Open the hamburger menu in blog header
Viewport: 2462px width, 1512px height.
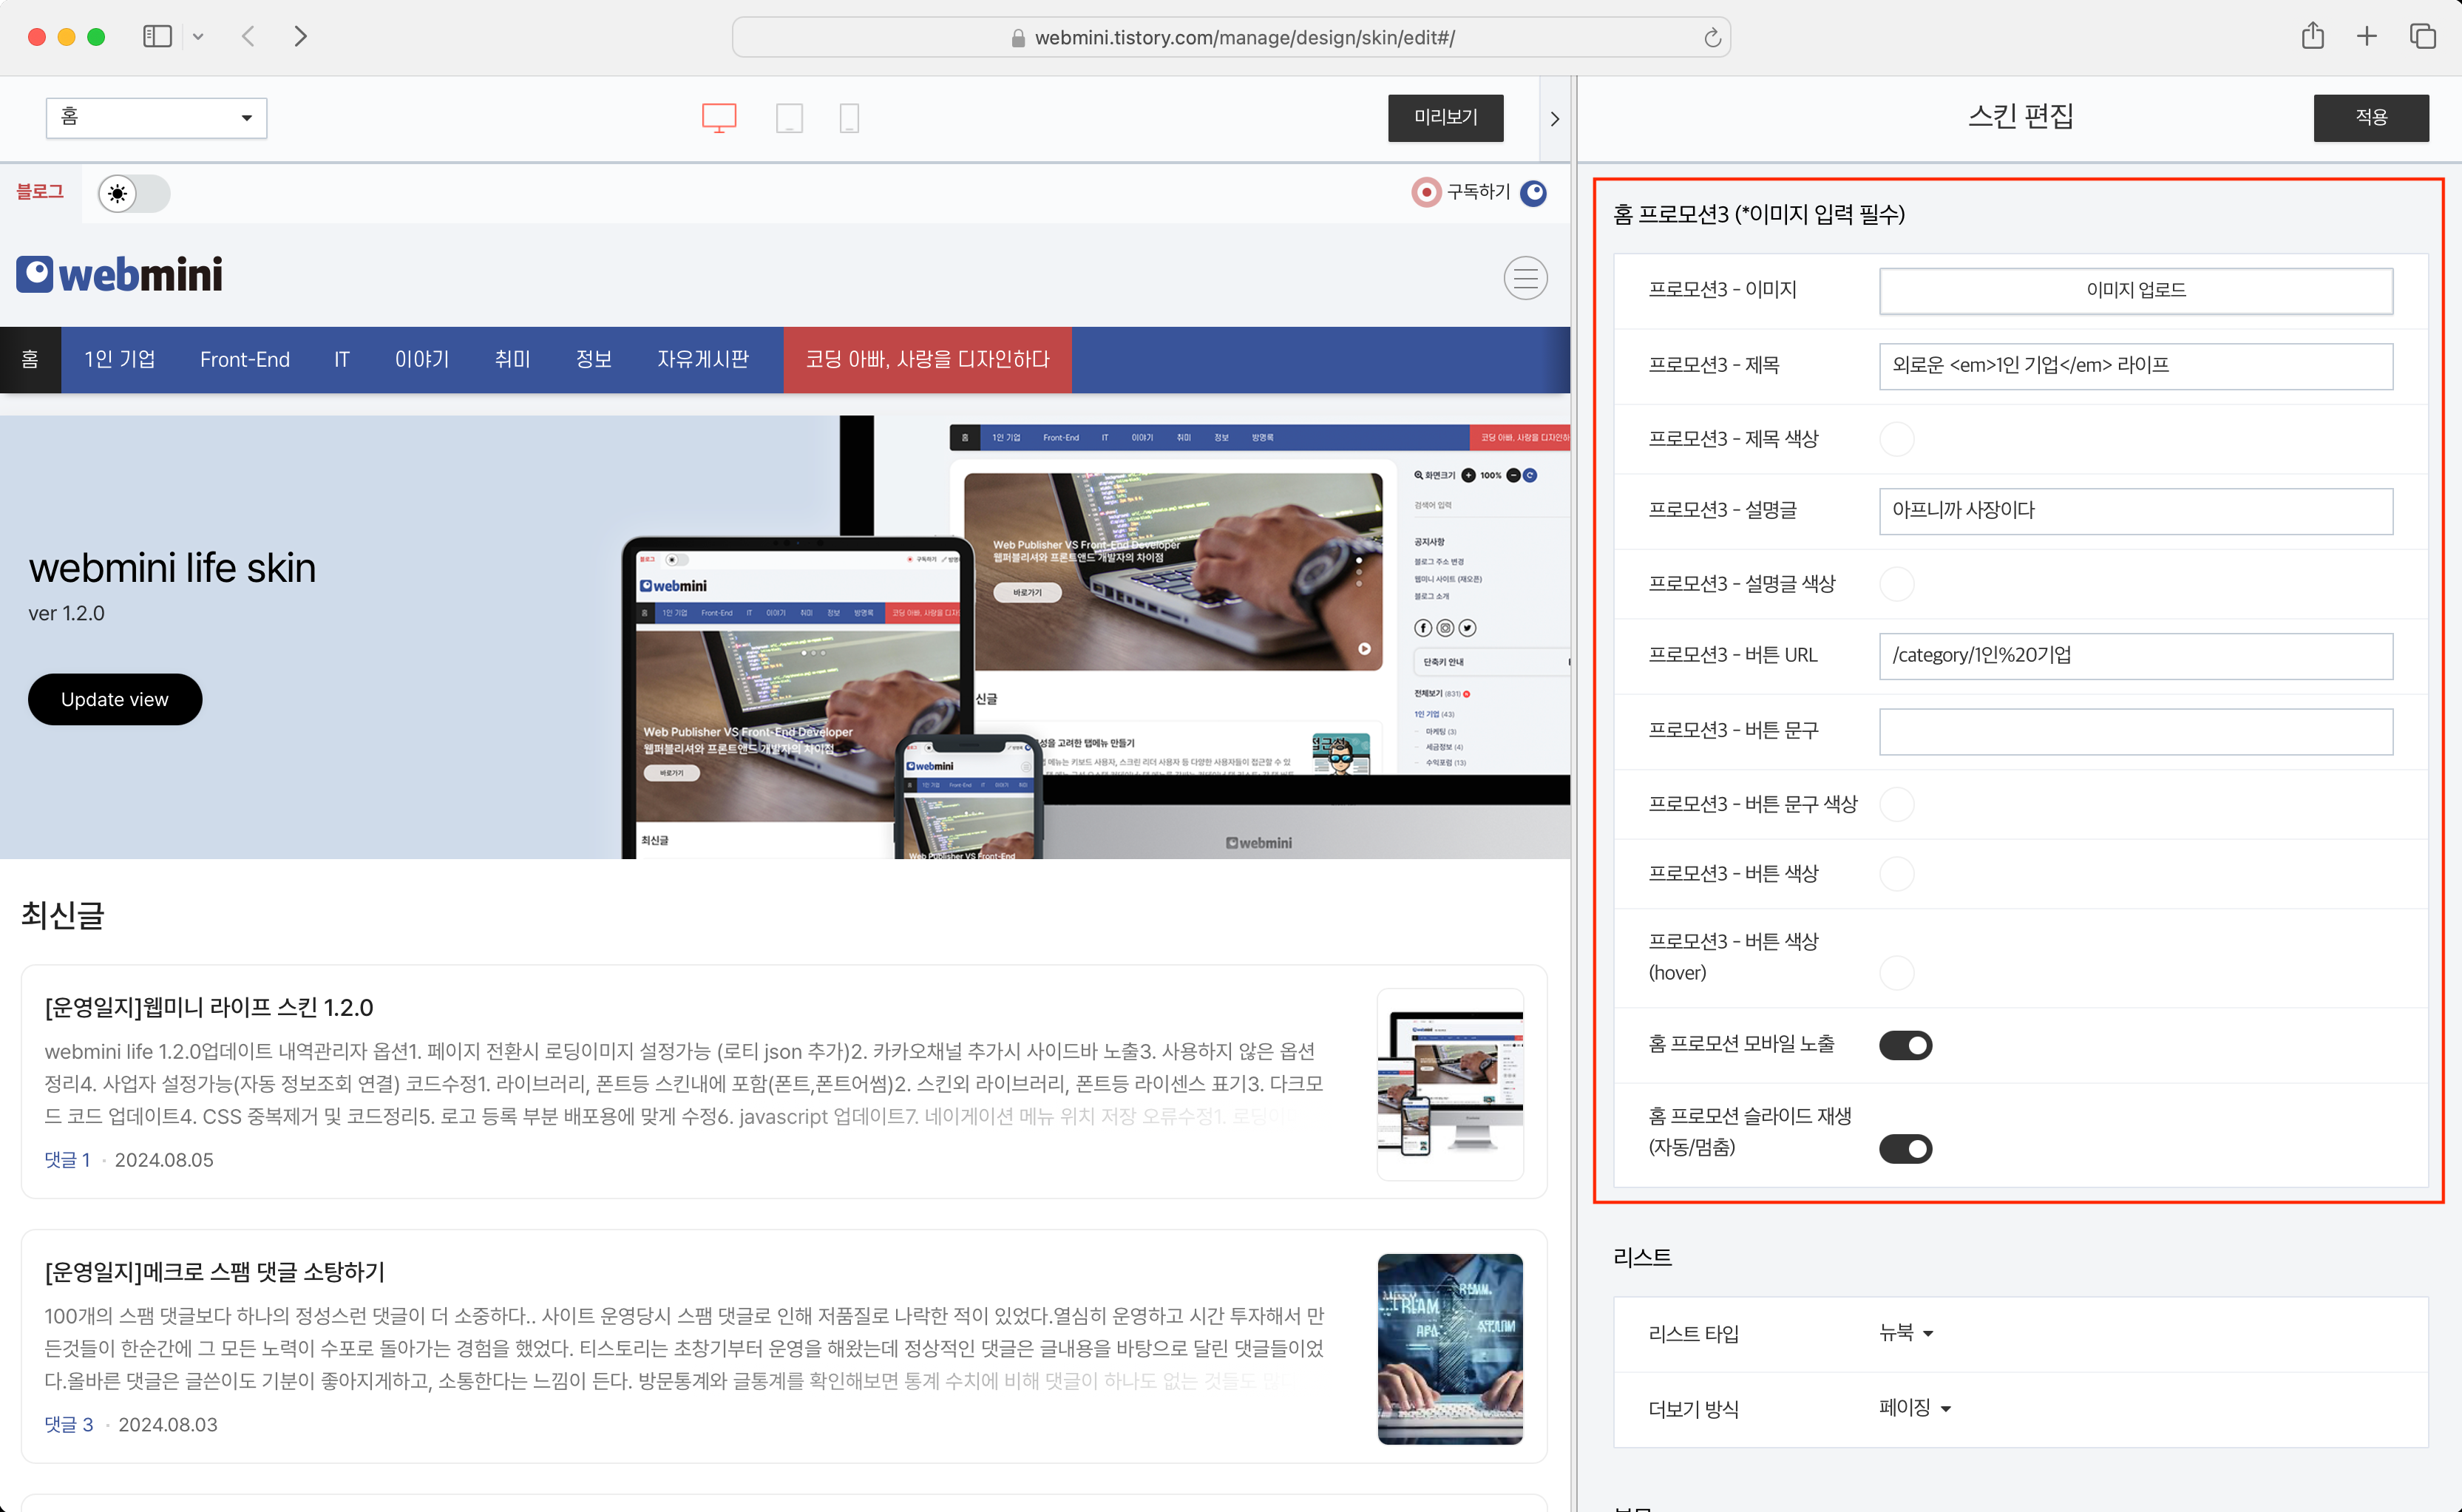[x=1525, y=278]
